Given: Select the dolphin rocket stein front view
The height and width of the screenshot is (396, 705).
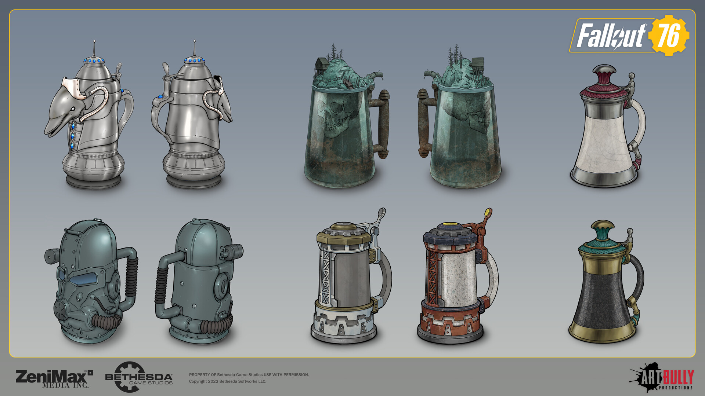Looking at the screenshot, I should (89, 115).
